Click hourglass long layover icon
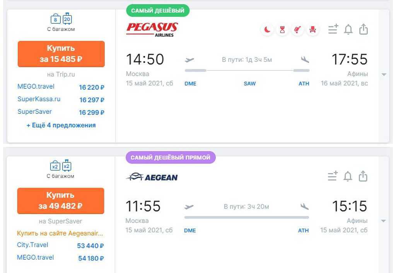This screenshot has height=273, width=396. coord(282,29)
